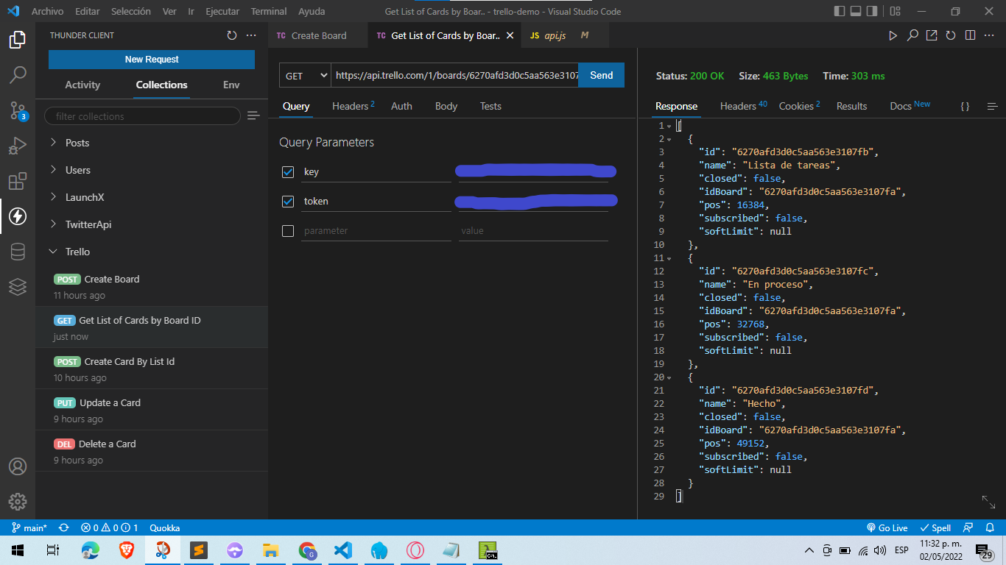Click the split editor icon in the toolbar
Image resolution: width=1006 pixels, height=565 pixels.
tap(970, 35)
